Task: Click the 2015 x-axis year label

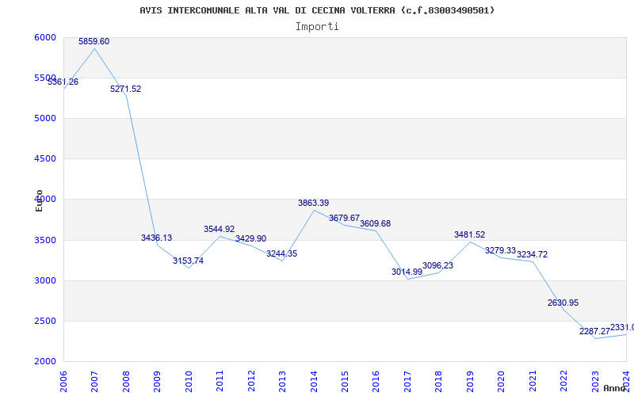Action: [345, 381]
